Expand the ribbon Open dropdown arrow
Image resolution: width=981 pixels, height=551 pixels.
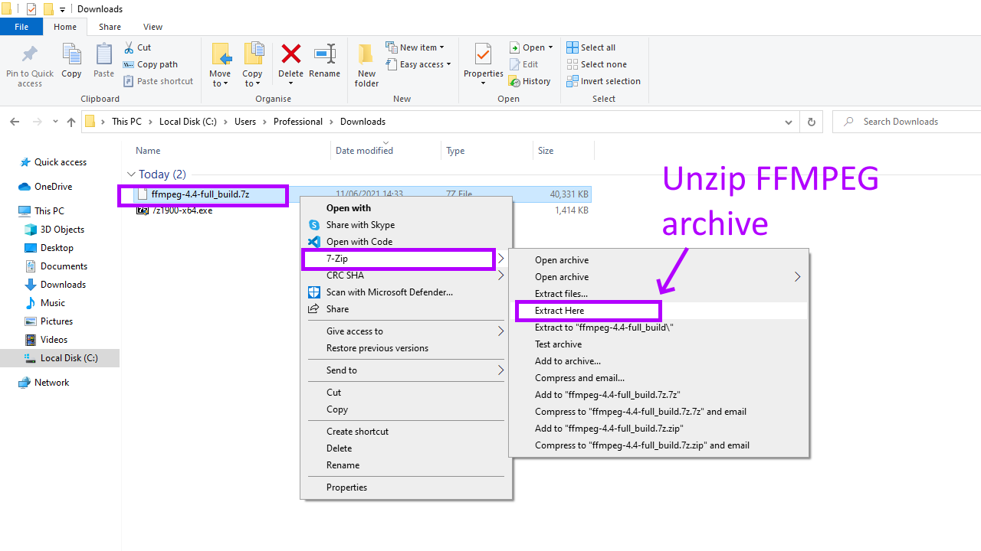pos(550,47)
